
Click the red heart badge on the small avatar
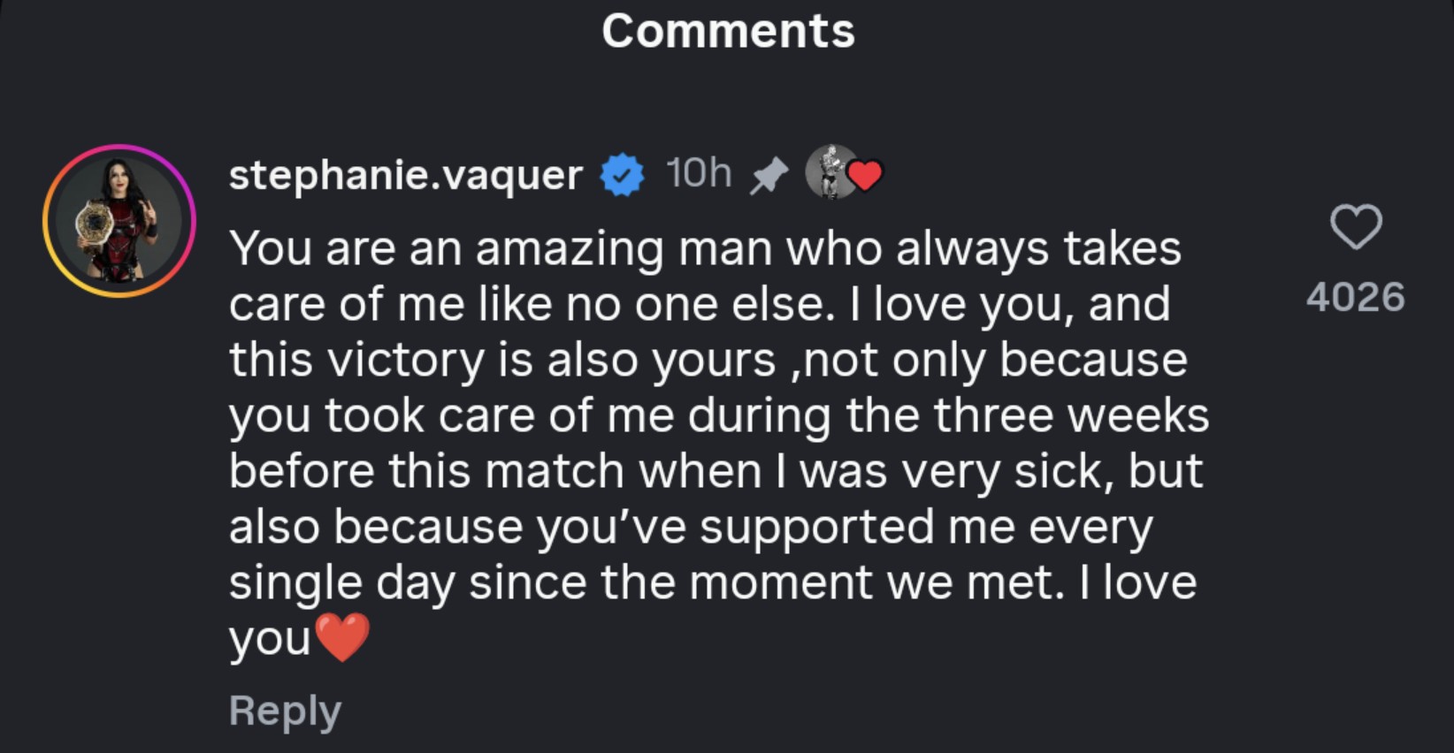866,176
